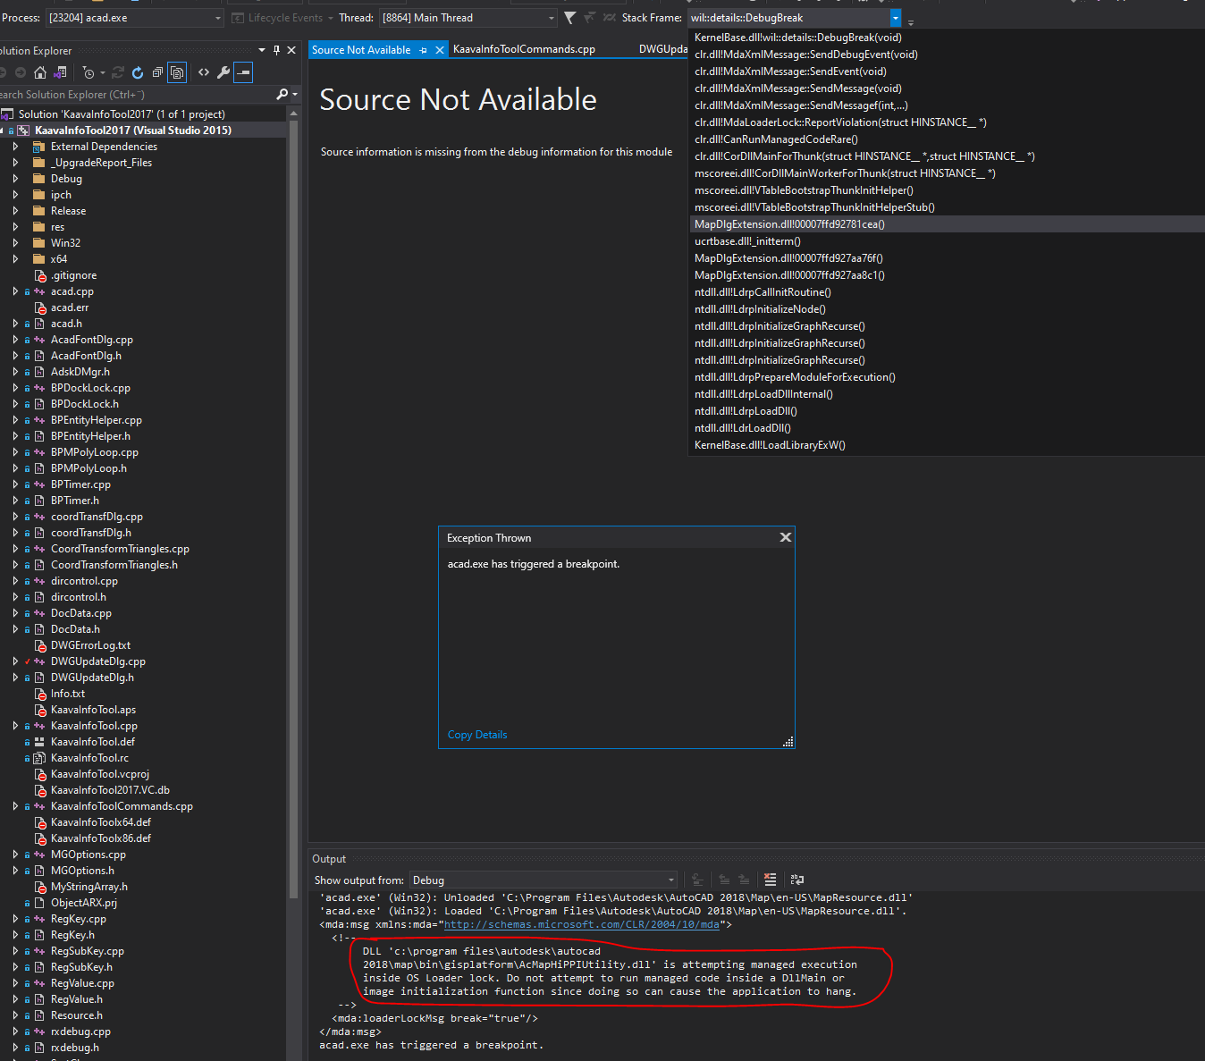Open Properties with the wrench icon
Image resolution: width=1205 pixels, height=1061 pixels.
click(223, 72)
